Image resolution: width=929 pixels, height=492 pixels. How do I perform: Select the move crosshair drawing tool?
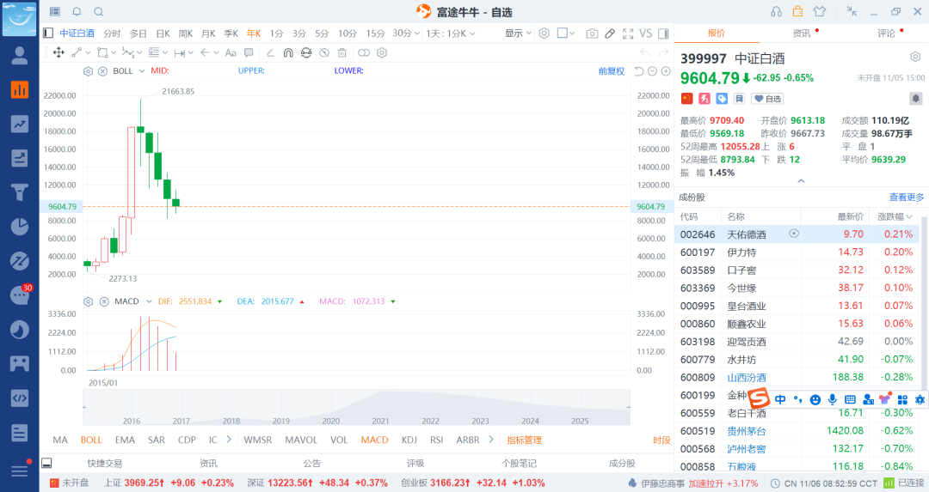pyautogui.click(x=58, y=52)
